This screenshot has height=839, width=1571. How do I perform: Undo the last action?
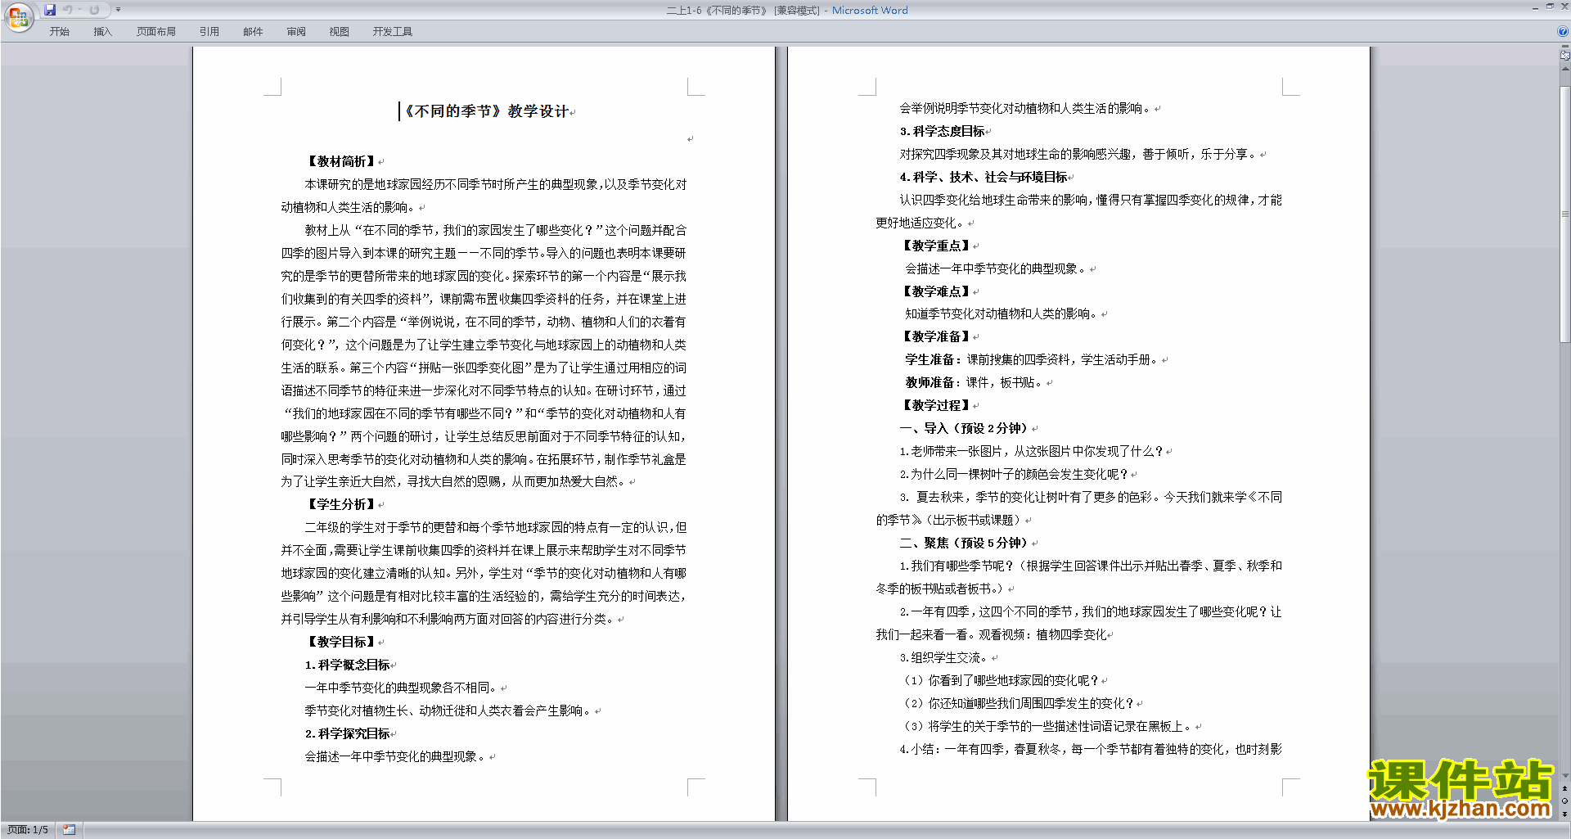(68, 10)
